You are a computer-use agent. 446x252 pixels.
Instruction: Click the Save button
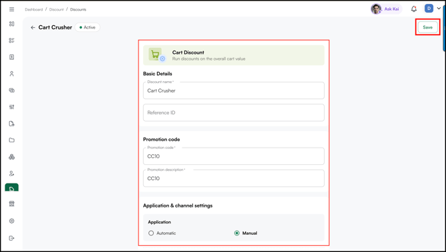click(x=427, y=27)
